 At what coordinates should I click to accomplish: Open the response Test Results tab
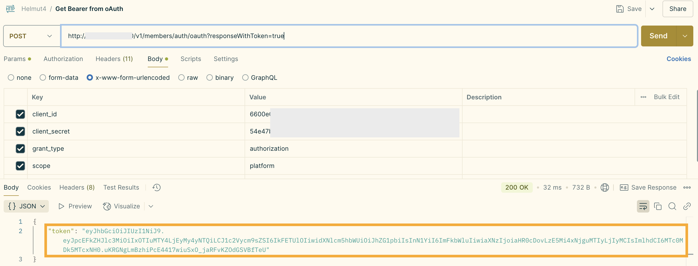(x=121, y=187)
